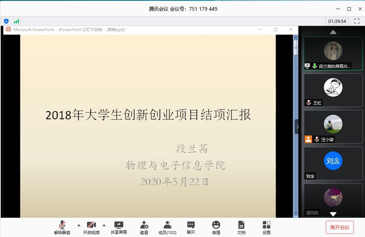365x237 pixels.
Task: Toggle 开启视频 to start camera
Action: [91, 227]
